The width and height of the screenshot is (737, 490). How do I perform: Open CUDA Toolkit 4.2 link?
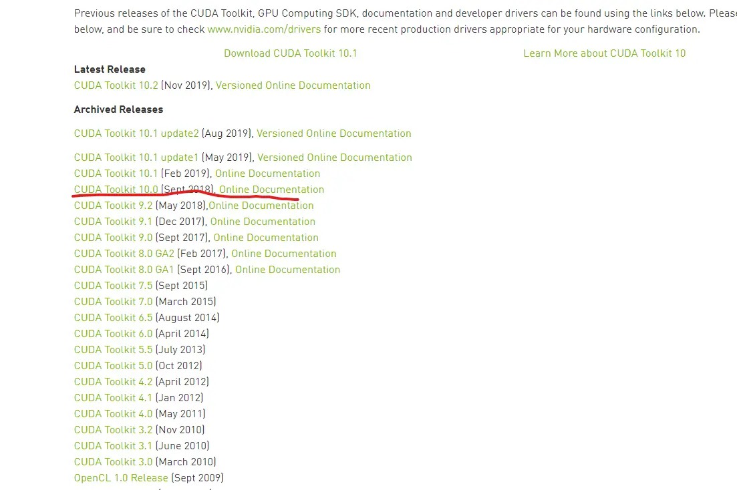point(114,381)
